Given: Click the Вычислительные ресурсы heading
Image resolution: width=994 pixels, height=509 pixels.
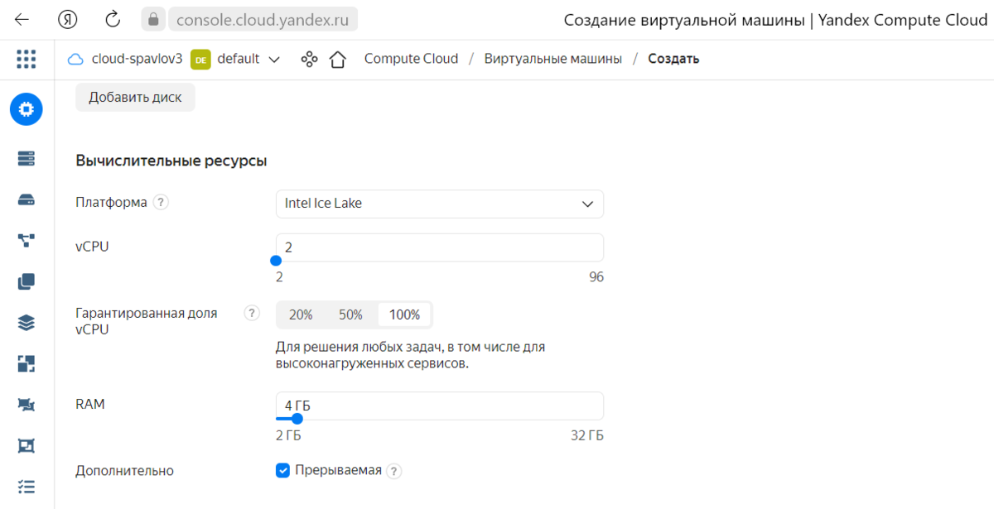Looking at the screenshot, I should click(171, 161).
